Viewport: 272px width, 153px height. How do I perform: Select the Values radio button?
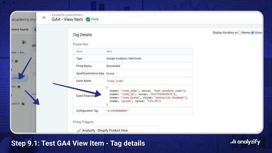click(253, 33)
